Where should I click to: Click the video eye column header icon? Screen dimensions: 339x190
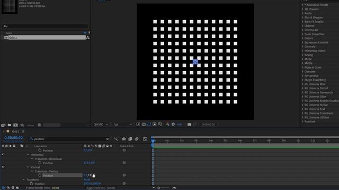click(3, 146)
